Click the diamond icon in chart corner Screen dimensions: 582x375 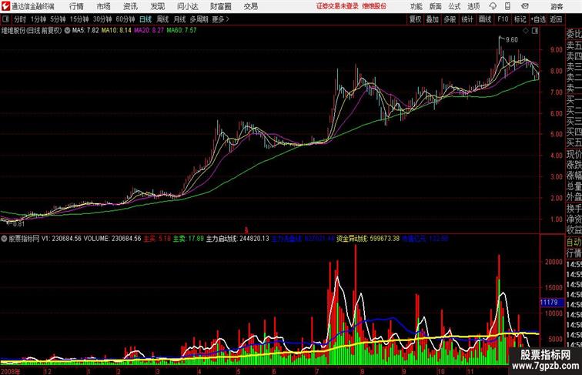(526, 31)
